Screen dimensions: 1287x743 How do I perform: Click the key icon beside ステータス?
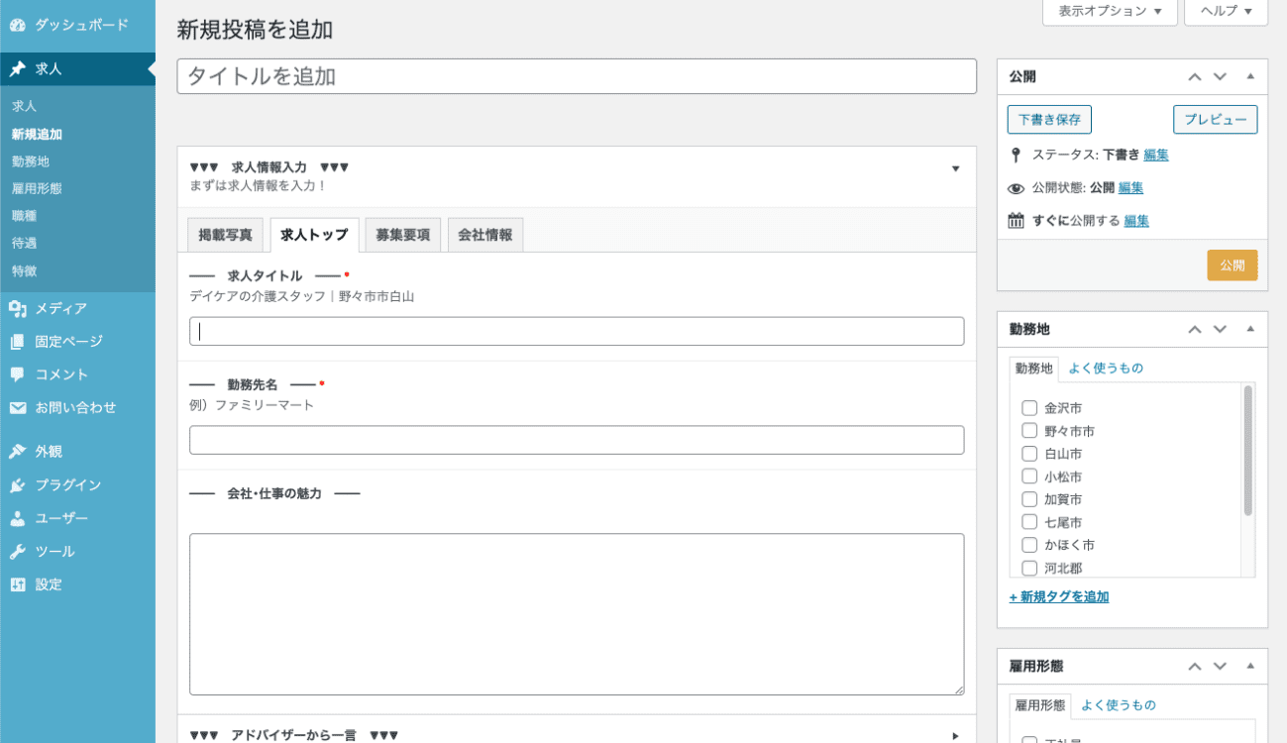[x=1016, y=156]
